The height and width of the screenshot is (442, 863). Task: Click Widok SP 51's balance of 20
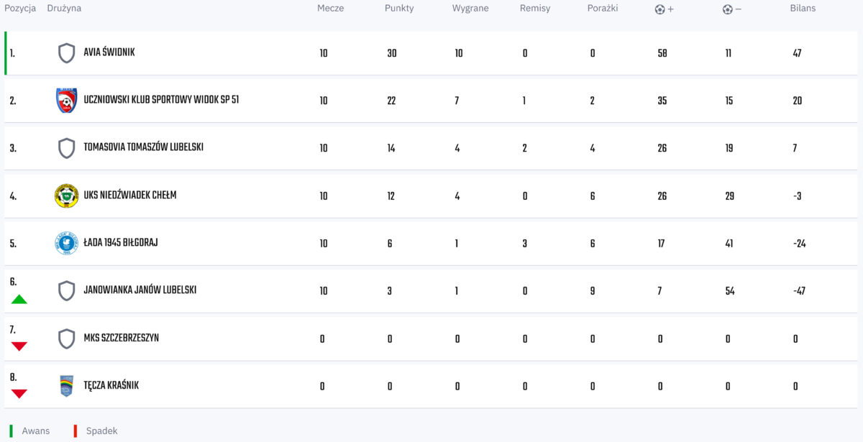pyautogui.click(x=798, y=101)
